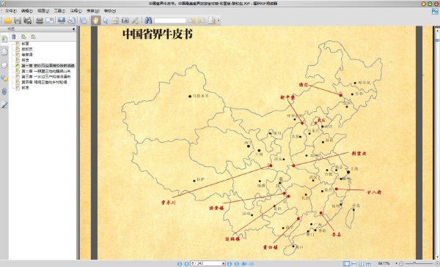This screenshot has height=267, width=440.
Task: Click the binoculars search icon
Action: [x=148, y=20]
